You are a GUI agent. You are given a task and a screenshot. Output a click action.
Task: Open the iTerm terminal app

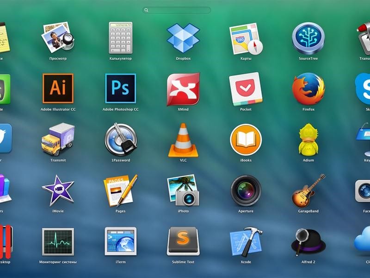[120, 241]
